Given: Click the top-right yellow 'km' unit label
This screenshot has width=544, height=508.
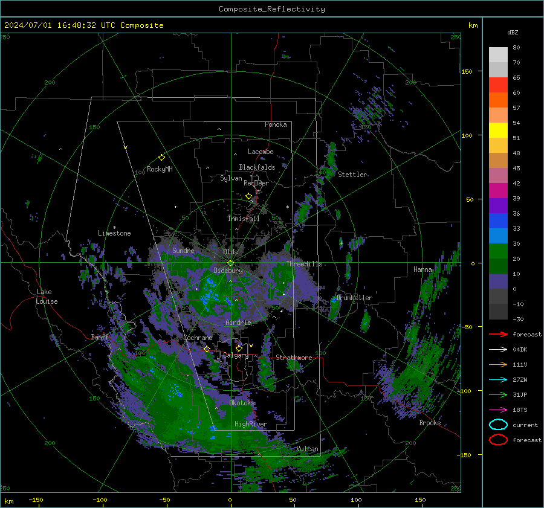Looking at the screenshot, I should click(x=473, y=25).
